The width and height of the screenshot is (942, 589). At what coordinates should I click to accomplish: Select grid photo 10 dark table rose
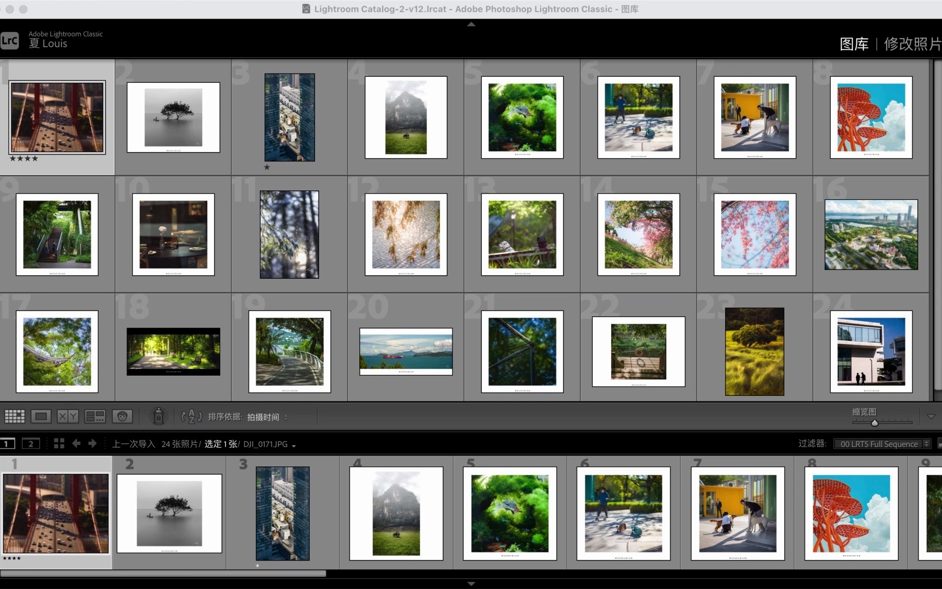(x=173, y=235)
